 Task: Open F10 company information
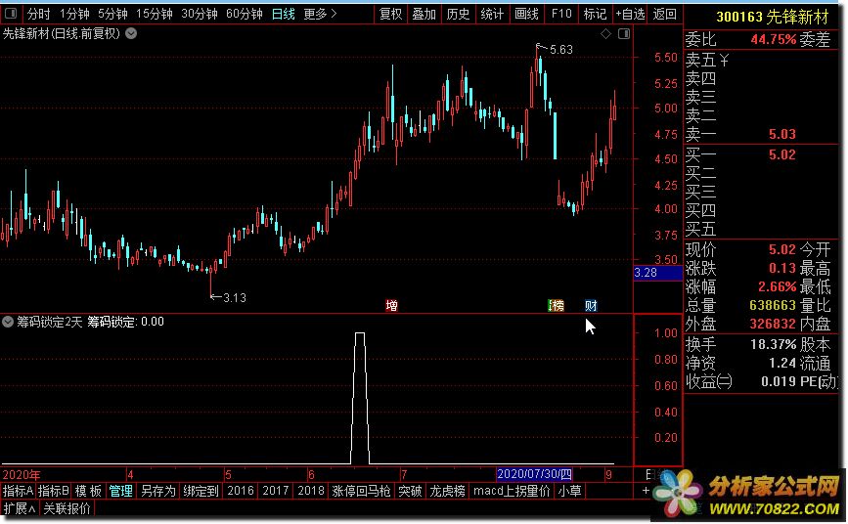561,14
